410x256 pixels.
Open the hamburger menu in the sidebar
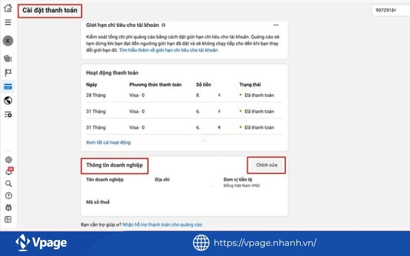(x=8, y=22)
